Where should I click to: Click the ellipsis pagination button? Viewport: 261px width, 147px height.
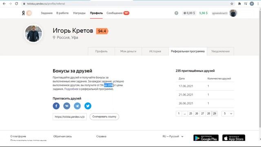(185, 114)
